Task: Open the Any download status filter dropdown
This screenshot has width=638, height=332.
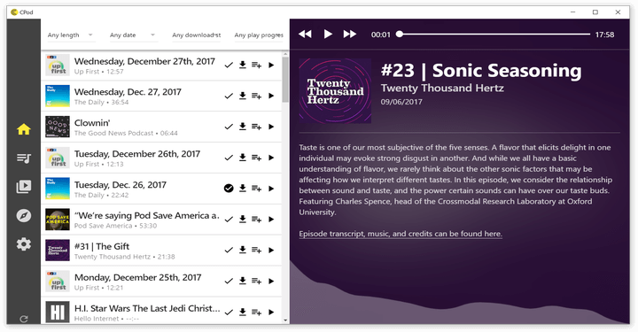Action: (x=196, y=35)
